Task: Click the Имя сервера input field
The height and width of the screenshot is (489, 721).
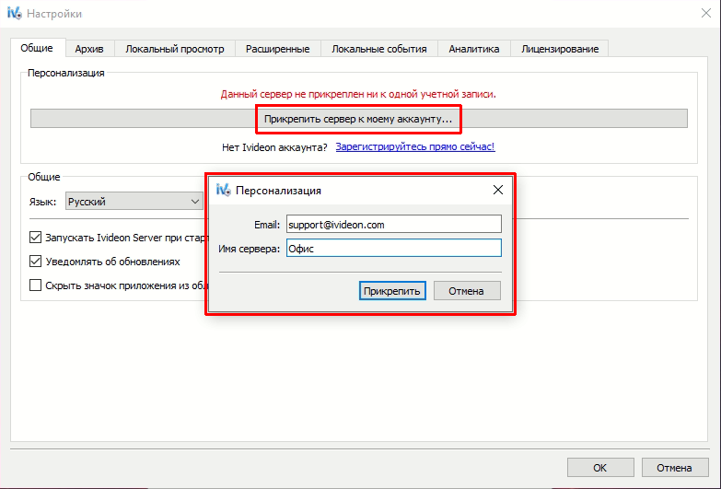Action: click(x=393, y=249)
